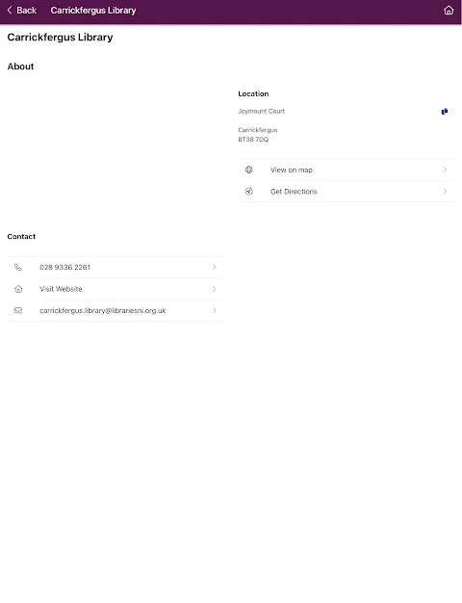Open the View on map chevron
This screenshot has width=462, height=603.
coord(445,170)
